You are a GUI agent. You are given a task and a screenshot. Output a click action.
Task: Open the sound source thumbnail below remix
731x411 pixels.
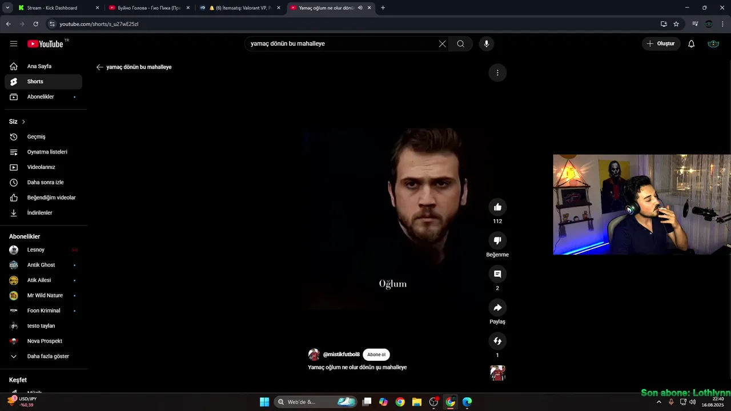coord(498,373)
